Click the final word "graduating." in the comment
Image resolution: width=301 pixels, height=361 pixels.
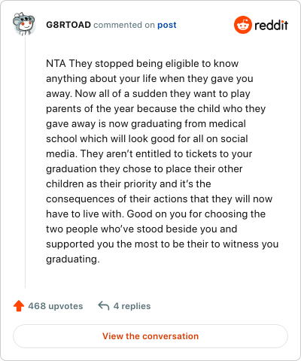73,259
